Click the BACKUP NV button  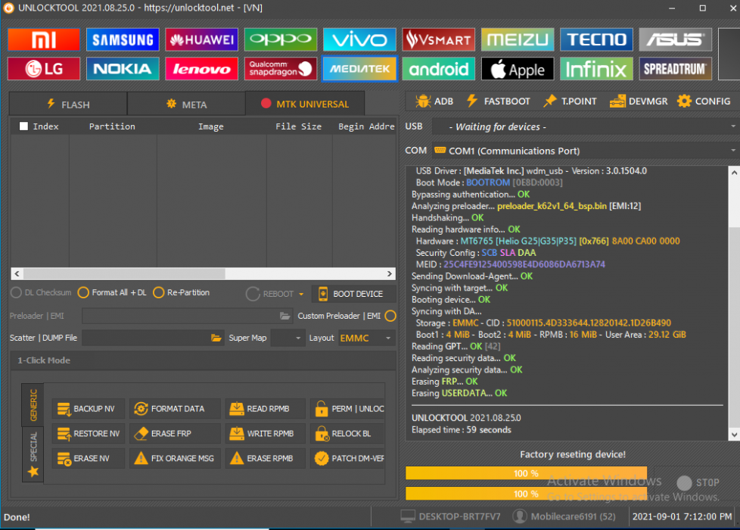88,409
